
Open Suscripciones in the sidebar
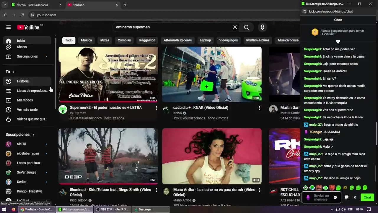tap(27, 57)
